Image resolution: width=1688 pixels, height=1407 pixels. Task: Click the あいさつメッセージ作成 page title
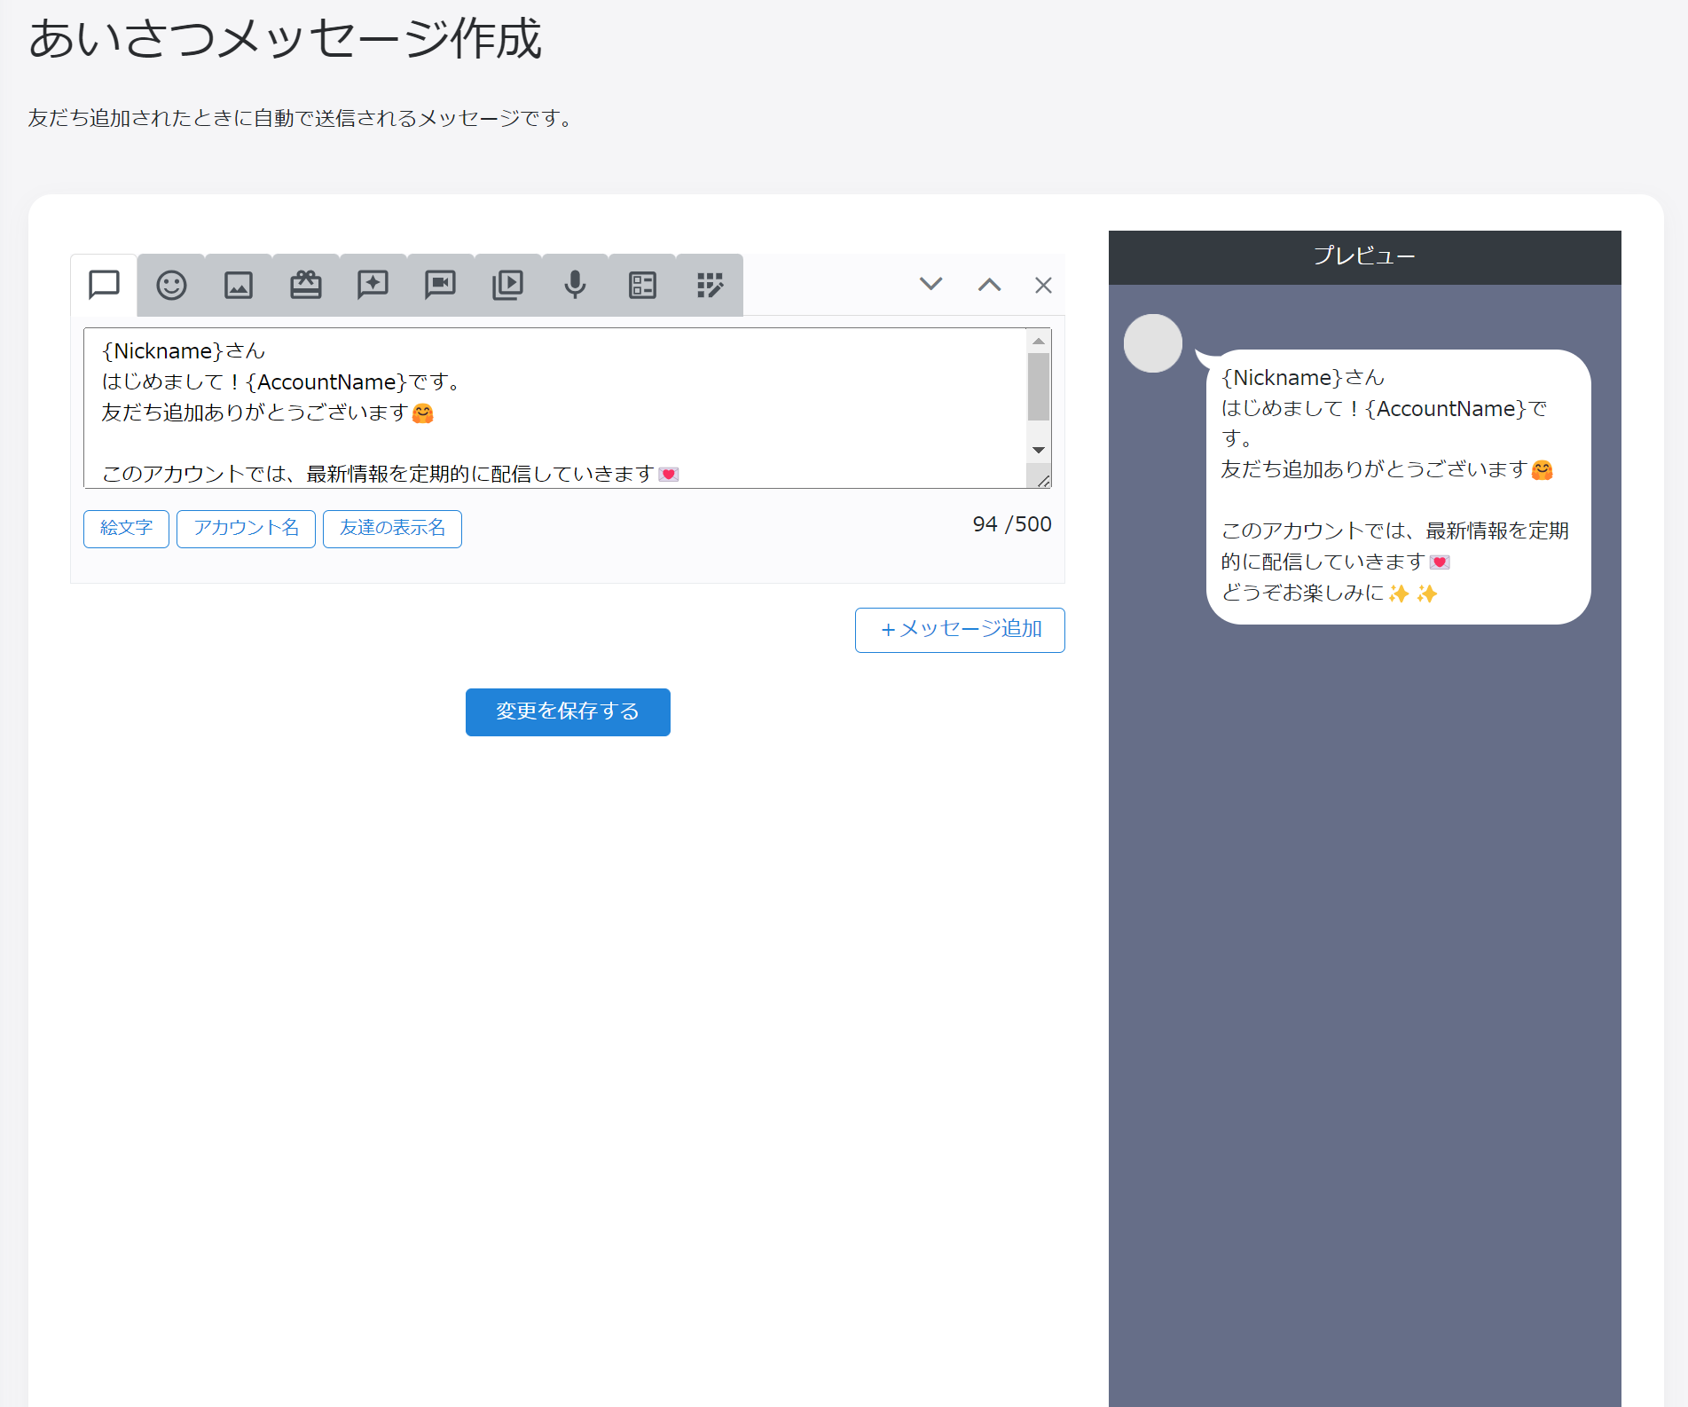pos(285,40)
